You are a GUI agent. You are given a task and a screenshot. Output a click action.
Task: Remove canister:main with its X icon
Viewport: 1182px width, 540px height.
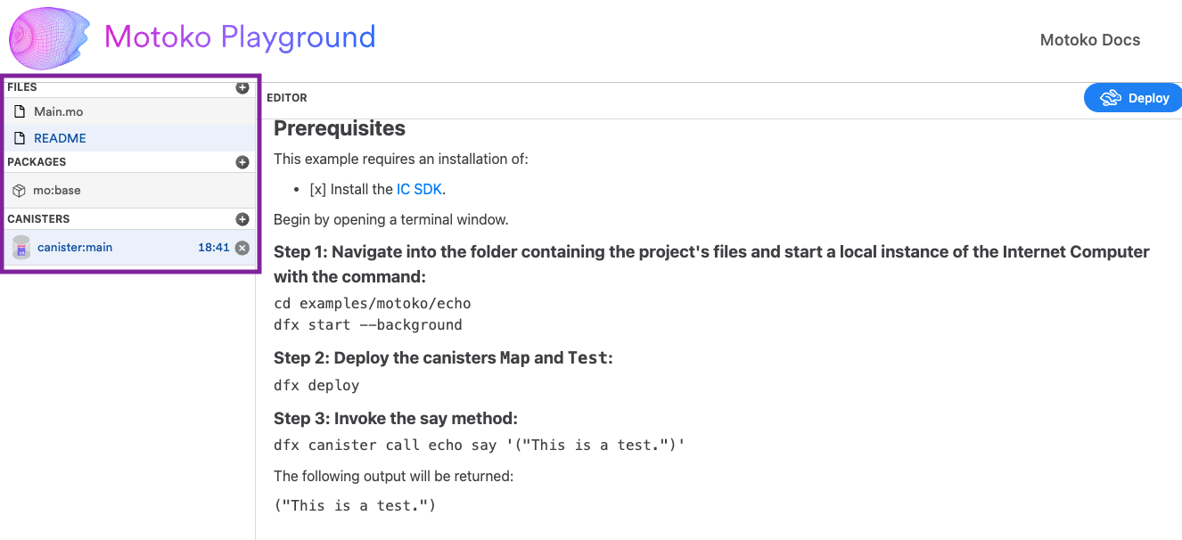(x=242, y=248)
